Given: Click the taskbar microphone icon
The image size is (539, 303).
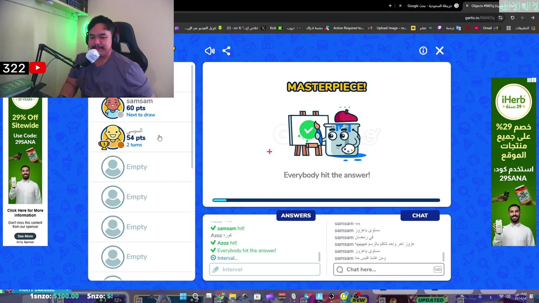Looking at the screenshot, I should pyautogui.click(x=480, y=297).
